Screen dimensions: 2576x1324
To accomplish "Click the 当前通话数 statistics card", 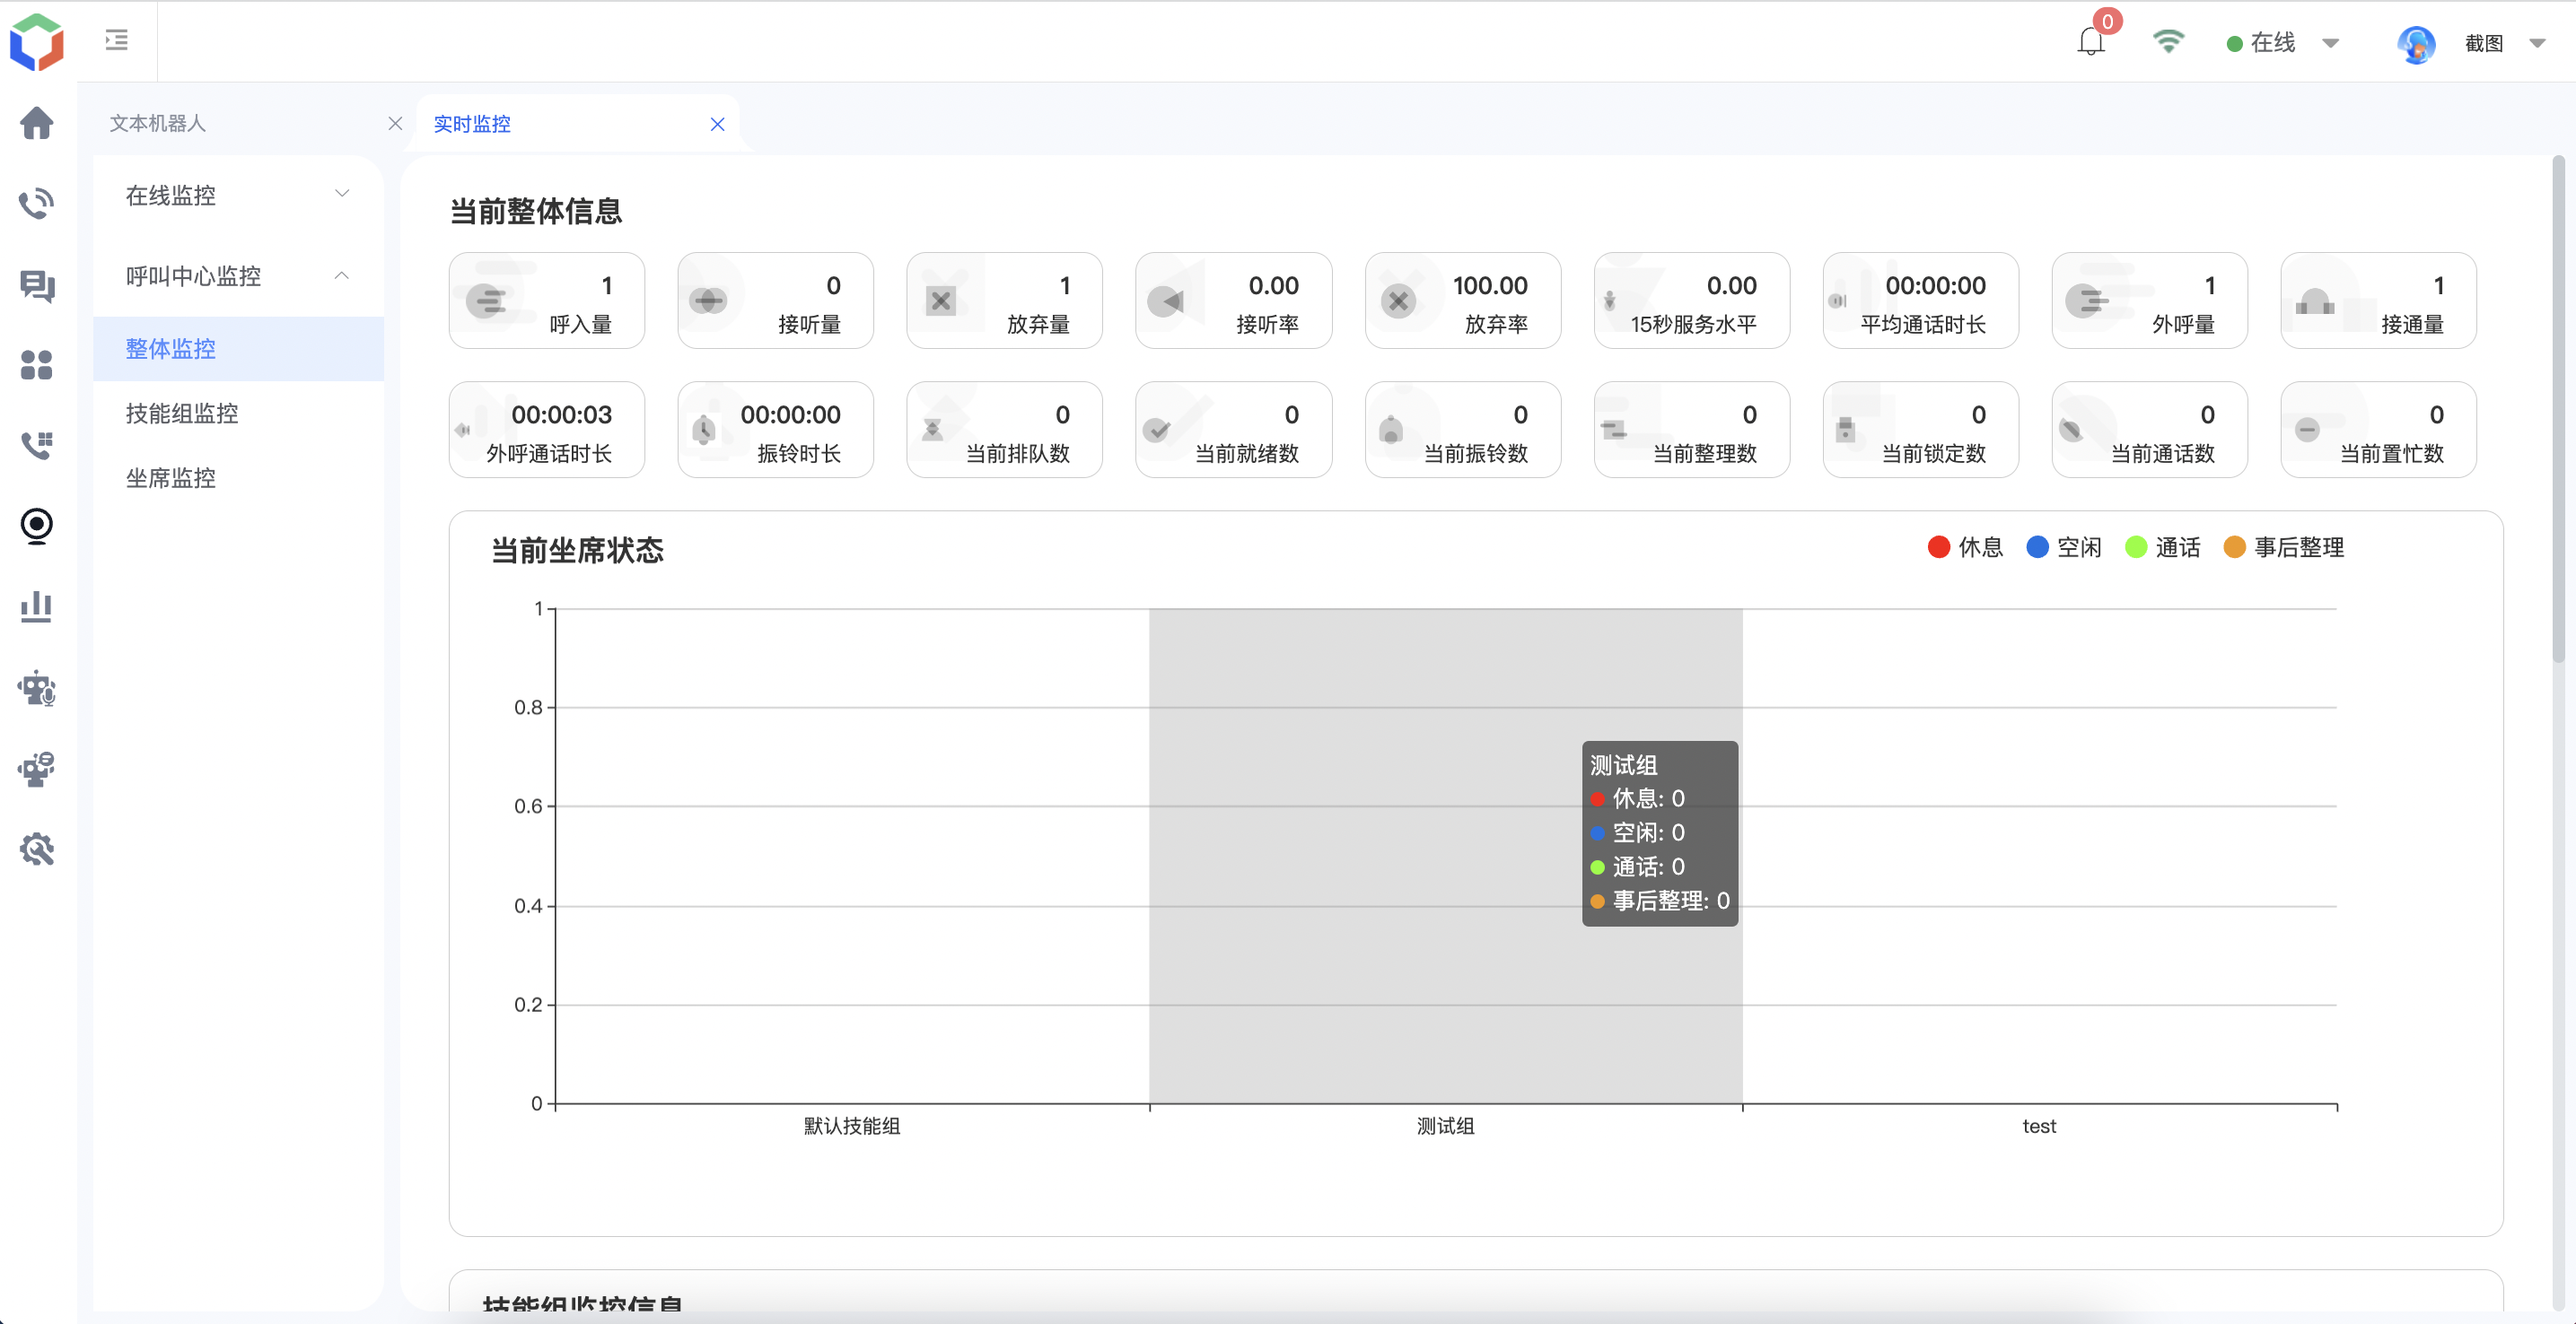I will pyautogui.click(x=2149, y=430).
